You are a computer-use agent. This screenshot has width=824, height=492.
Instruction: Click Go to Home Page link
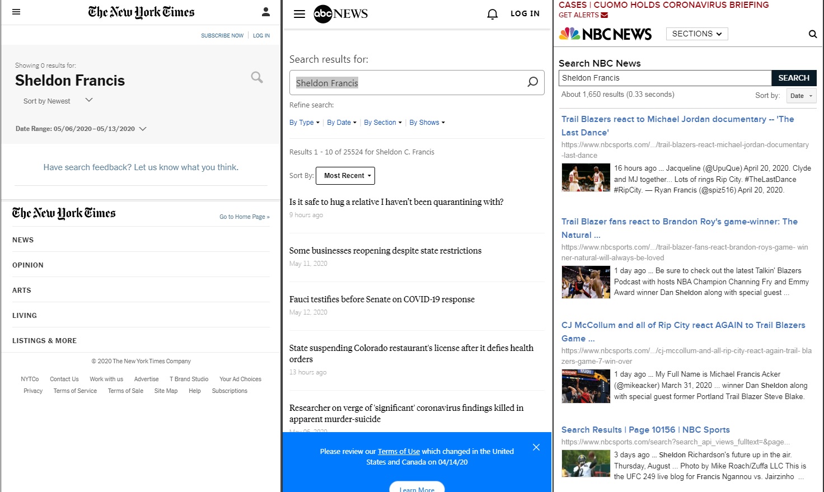click(x=245, y=217)
